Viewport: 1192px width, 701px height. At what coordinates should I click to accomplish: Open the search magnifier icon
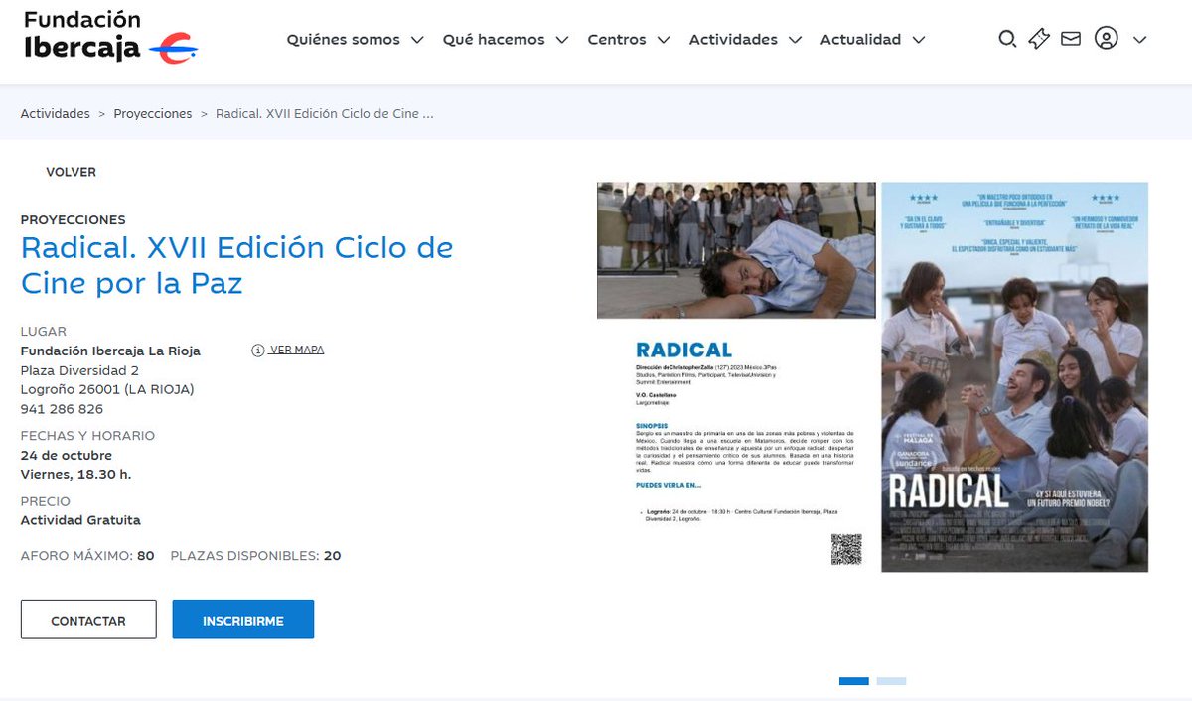click(x=1007, y=39)
